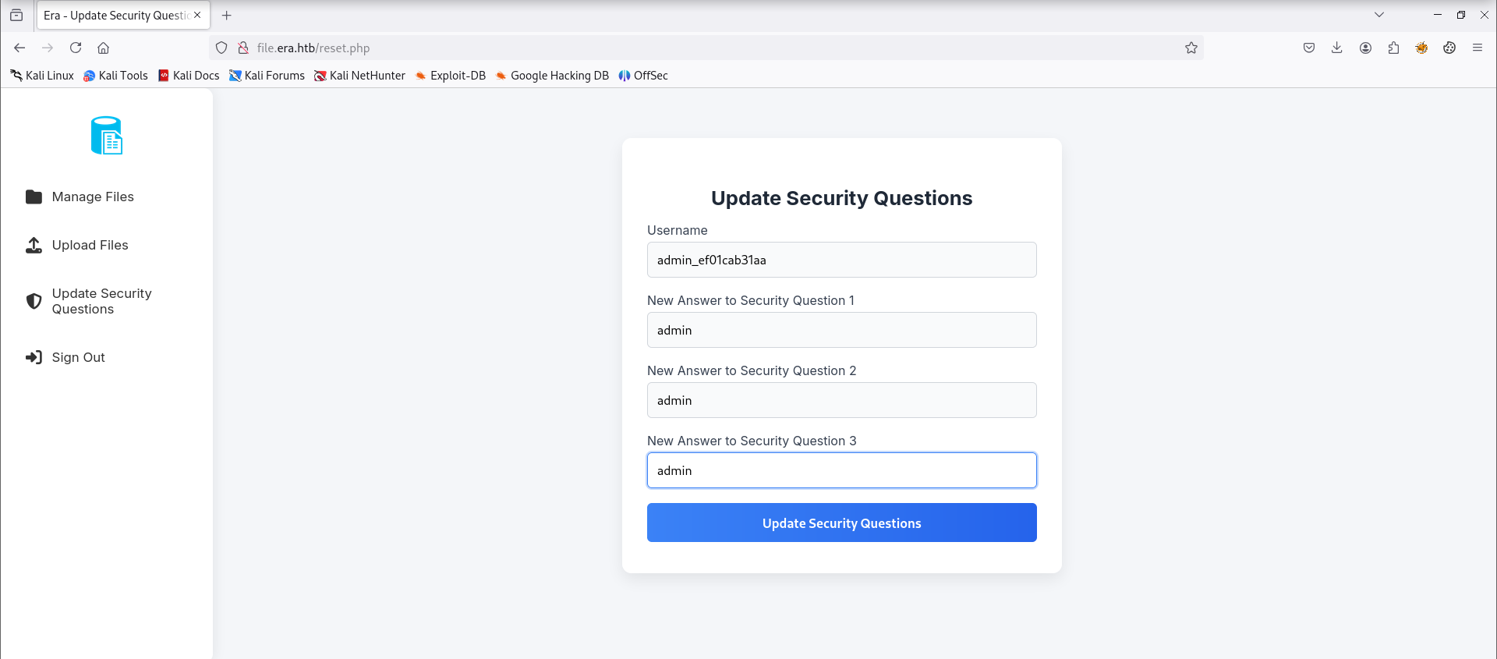Open the recent browsing Firefox View button
The height and width of the screenshot is (659, 1497).
pos(16,15)
